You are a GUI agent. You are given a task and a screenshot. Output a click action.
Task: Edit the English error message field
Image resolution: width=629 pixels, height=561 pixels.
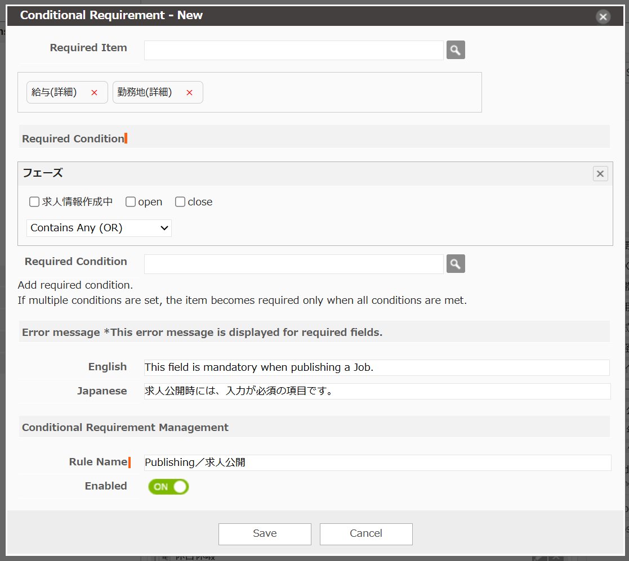376,367
